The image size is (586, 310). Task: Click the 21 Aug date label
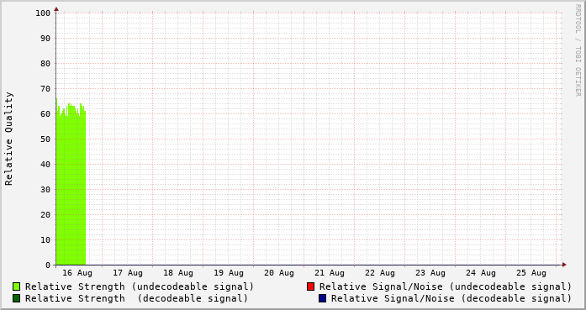tap(330, 273)
